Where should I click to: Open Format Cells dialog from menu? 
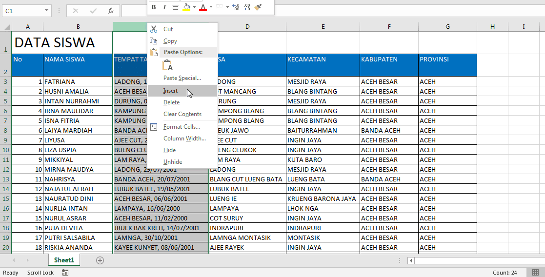[x=182, y=127]
